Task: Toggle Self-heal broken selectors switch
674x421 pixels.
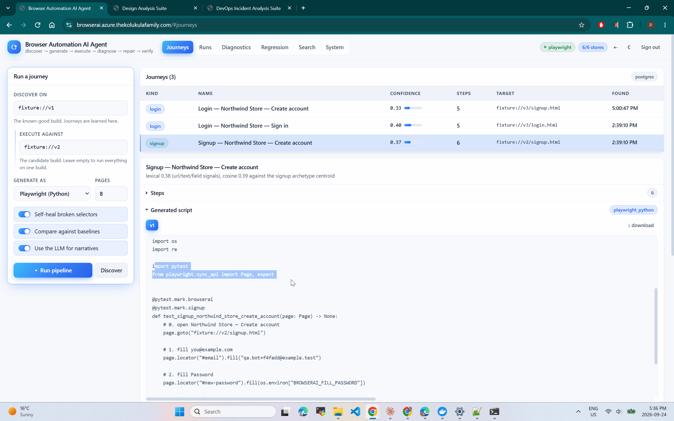Action: pyautogui.click(x=24, y=214)
